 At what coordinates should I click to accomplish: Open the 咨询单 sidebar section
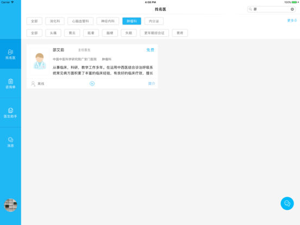10,84
